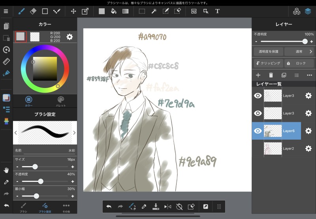Increase brush size with plus button
This screenshot has height=219, width=316.
click(x=73, y=167)
